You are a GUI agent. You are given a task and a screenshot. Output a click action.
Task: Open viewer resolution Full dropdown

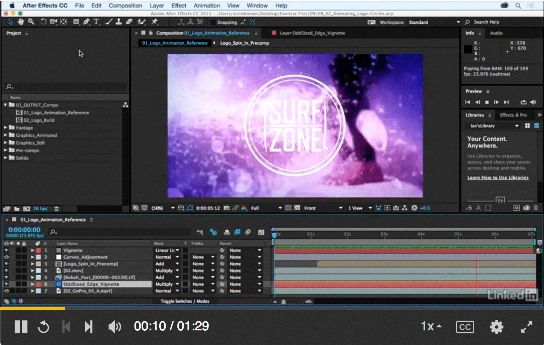(x=266, y=208)
